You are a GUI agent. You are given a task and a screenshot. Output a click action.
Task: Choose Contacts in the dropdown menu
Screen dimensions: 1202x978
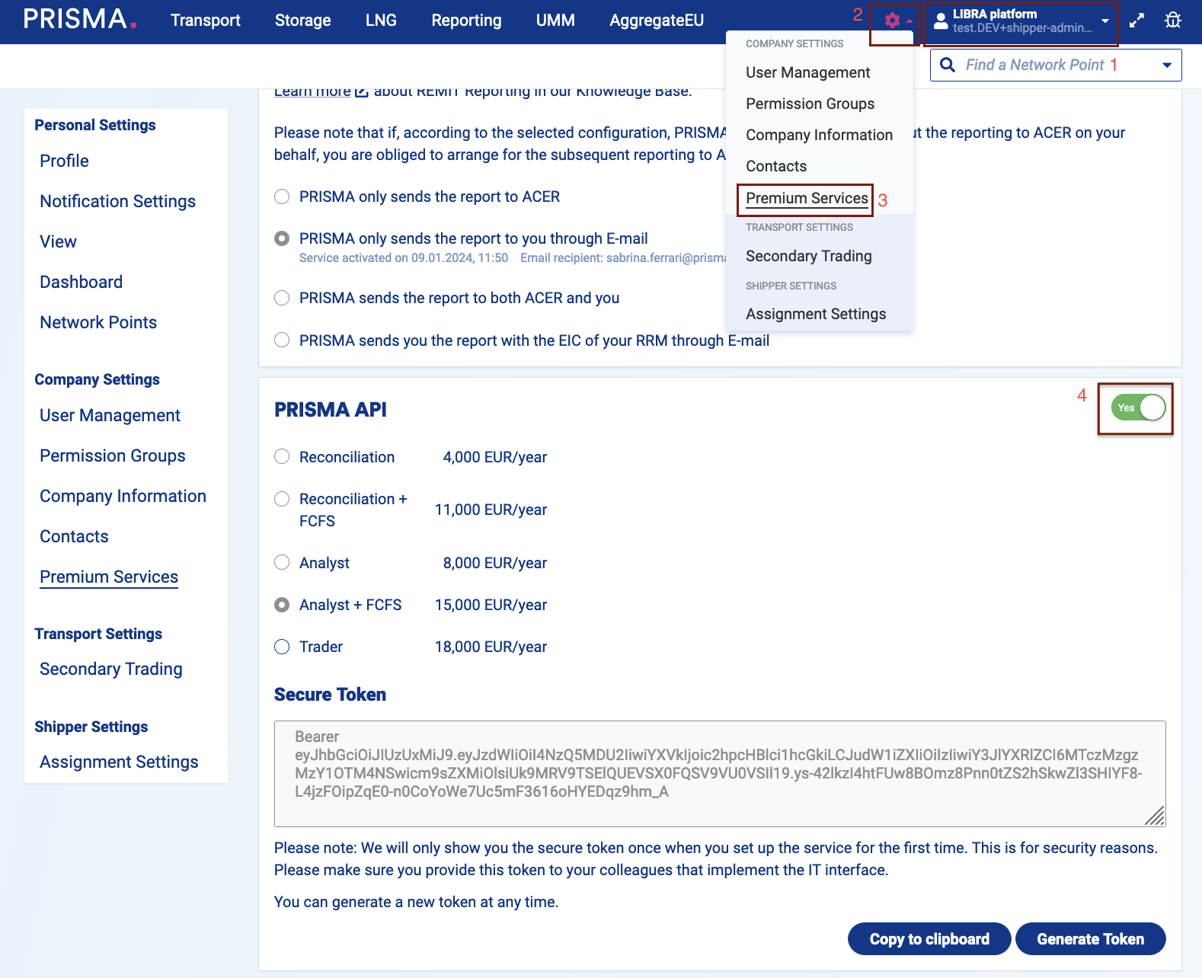click(776, 166)
